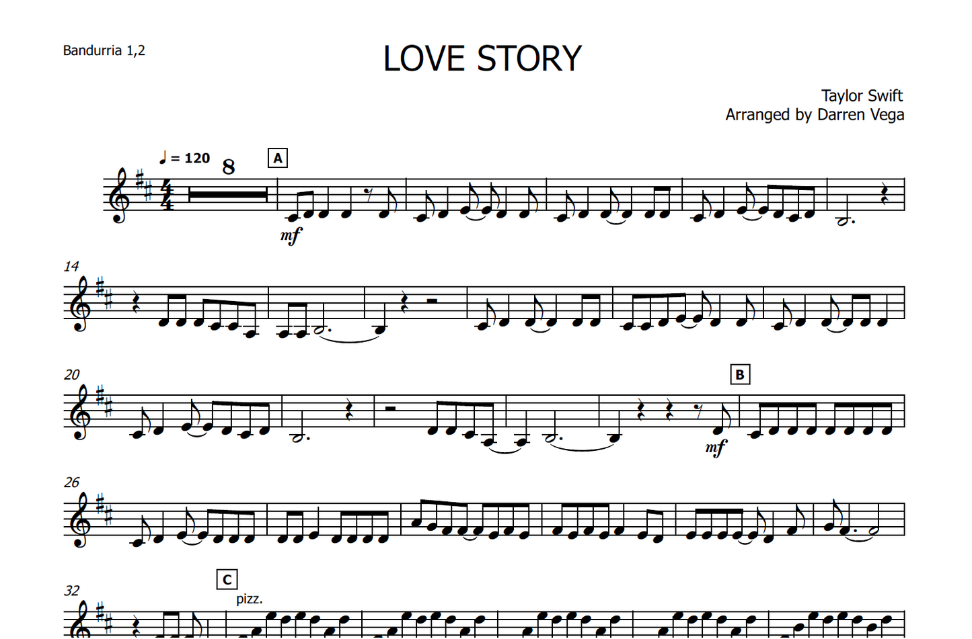Click the LOVE STORY title text
The width and height of the screenshot is (972, 639).
482,58
